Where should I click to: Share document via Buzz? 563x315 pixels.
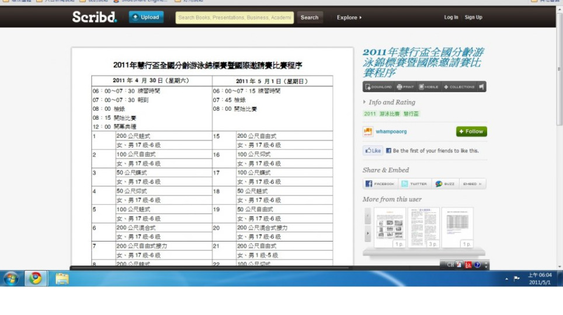click(x=447, y=184)
